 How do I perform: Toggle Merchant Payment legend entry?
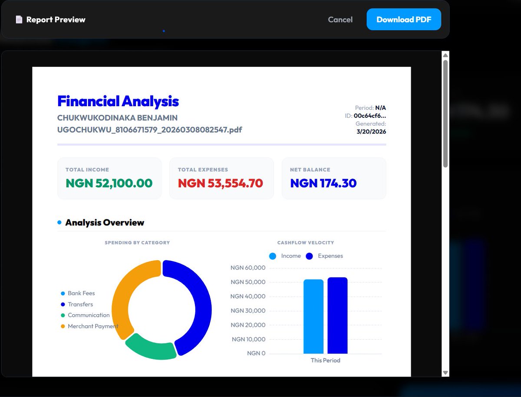[x=90, y=326]
